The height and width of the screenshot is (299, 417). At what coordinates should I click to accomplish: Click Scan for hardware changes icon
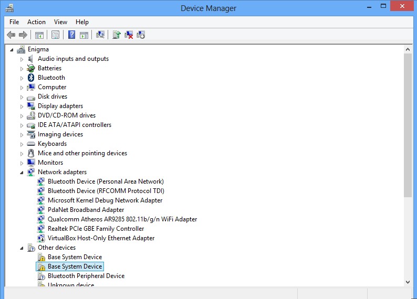coord(100,35)
